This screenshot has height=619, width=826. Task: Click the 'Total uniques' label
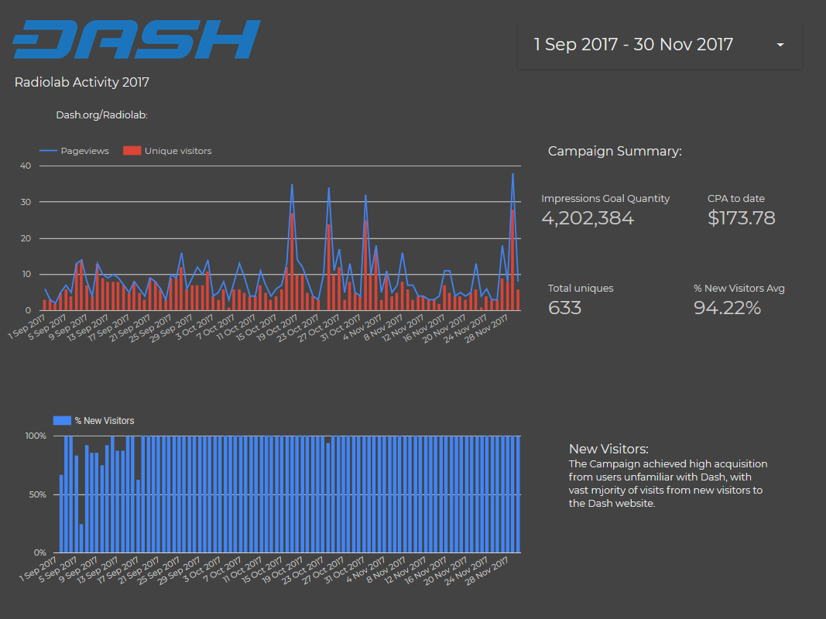coord(581,289)
